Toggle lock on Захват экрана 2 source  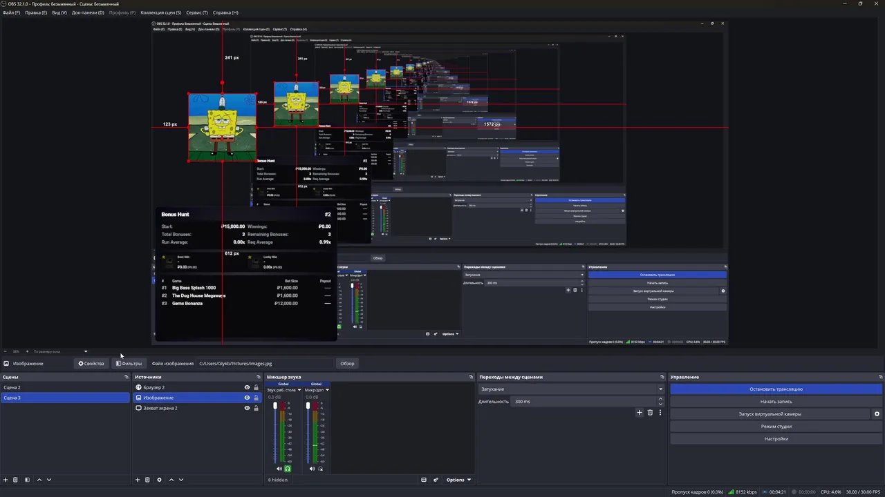[x=256, y=408]
